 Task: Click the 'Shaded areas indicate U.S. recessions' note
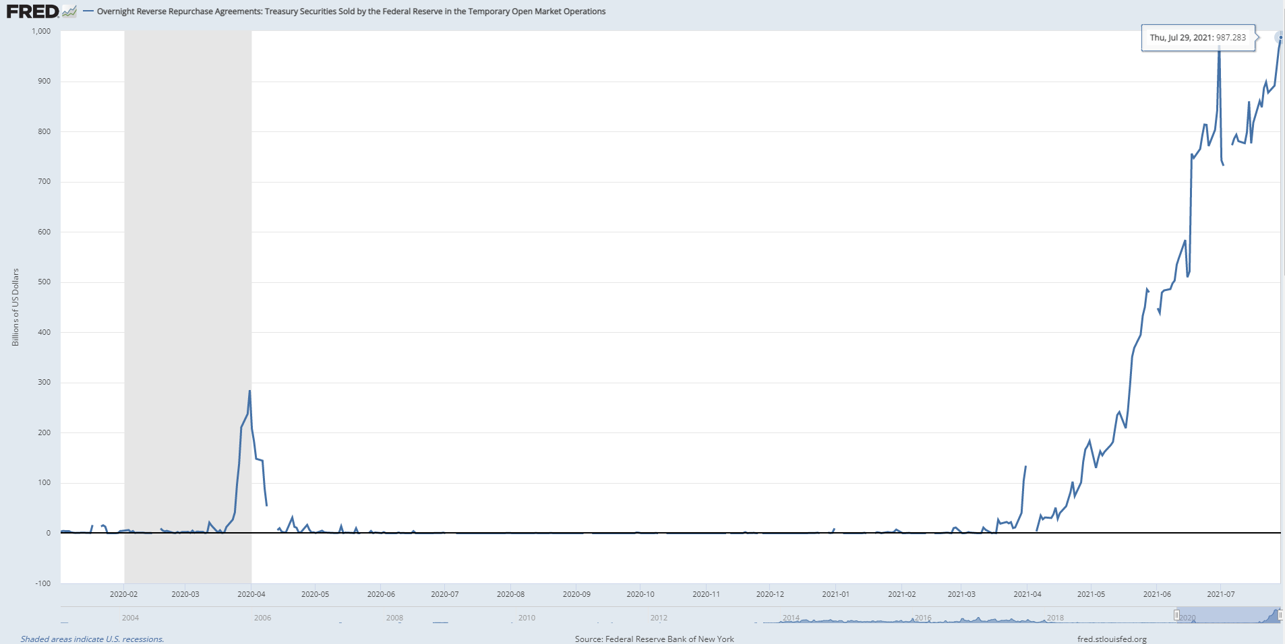pyautogui.click(x=92, y=639)
